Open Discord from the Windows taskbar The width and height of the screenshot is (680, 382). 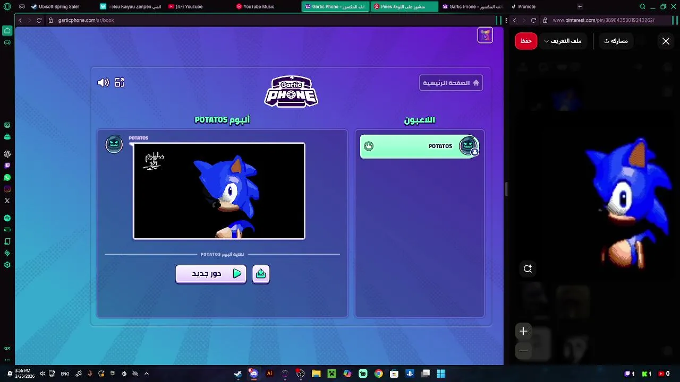tap(253, 374)
